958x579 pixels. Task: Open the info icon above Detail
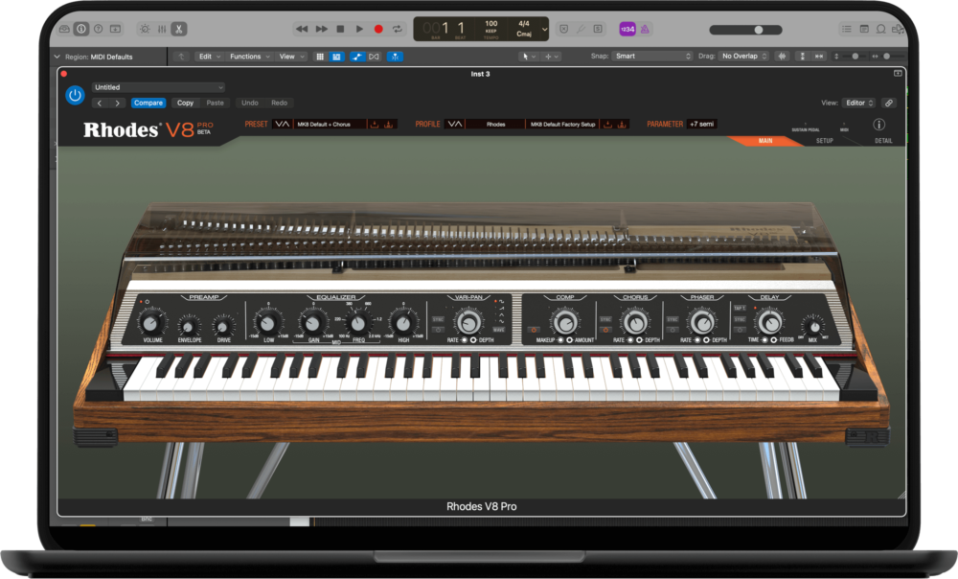point(878,125)
